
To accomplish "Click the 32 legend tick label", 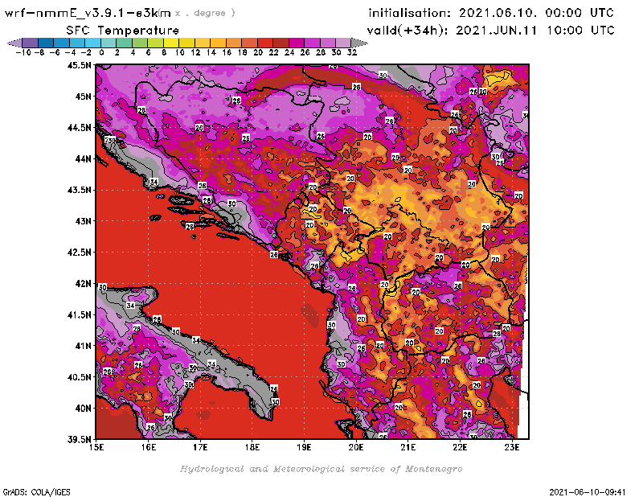I will (352, 52).
